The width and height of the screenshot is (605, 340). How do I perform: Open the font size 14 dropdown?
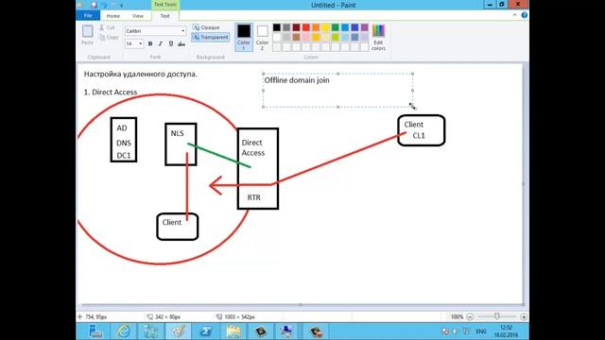[x=140, y=44]
